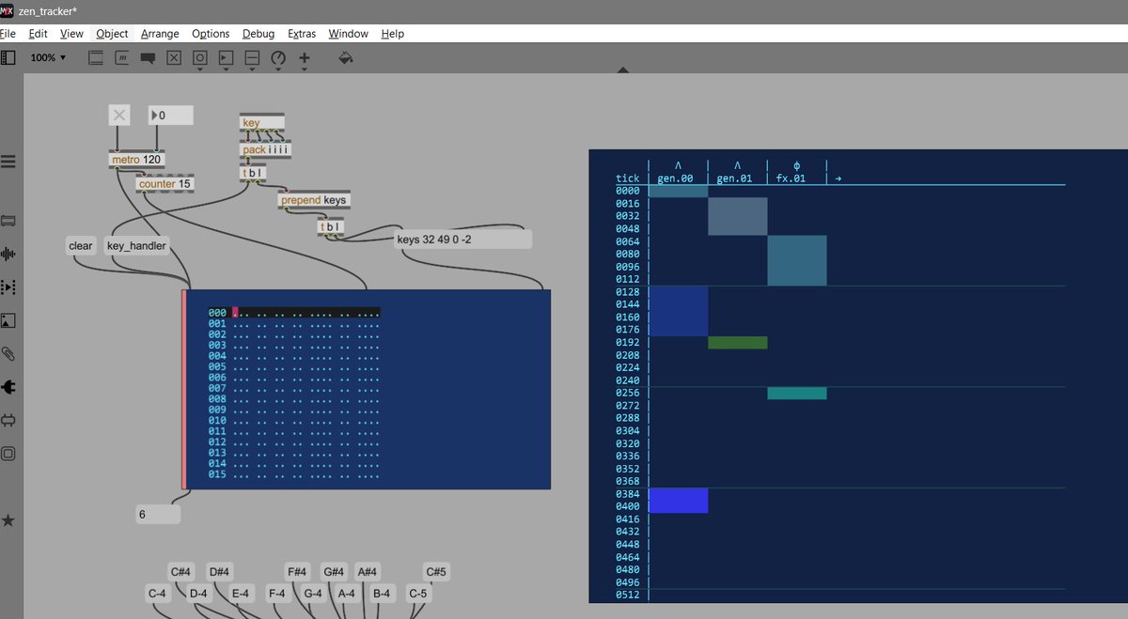
Task: Click the G#4 note message box
Action: pyautogui.click(x=334, y=571)
